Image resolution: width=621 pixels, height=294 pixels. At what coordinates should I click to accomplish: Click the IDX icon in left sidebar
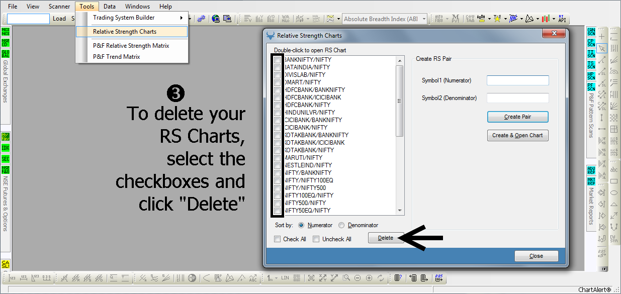(x=6, y=148)
